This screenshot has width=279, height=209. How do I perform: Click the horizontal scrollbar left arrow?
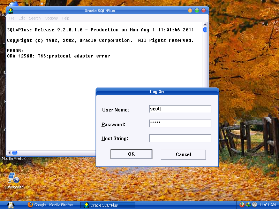[9, 153]
